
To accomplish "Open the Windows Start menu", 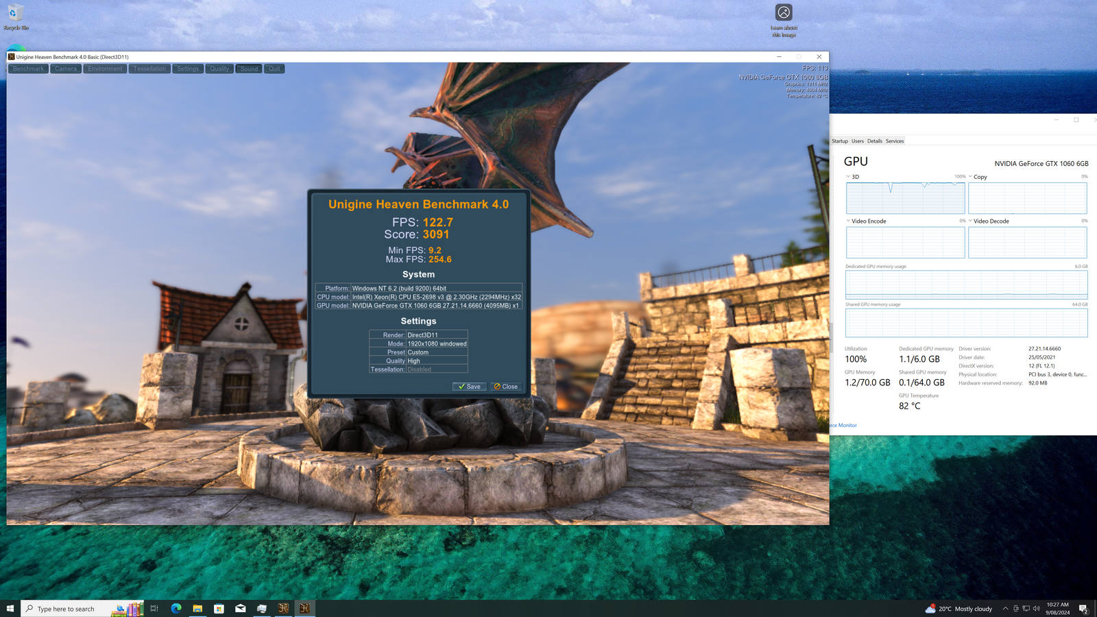I will (10, 608).
